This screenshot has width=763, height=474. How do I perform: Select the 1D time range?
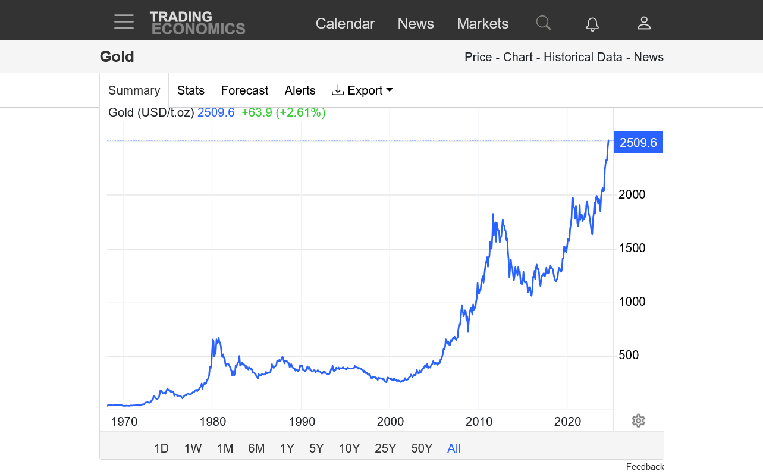(161, 448)
